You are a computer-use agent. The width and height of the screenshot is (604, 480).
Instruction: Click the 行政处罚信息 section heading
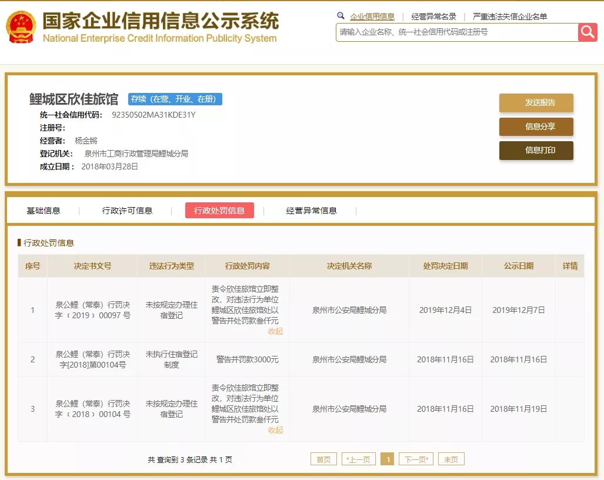49,243
